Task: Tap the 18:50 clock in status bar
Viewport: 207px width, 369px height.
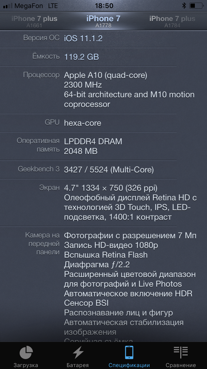Action: click(x=104, y=6)
